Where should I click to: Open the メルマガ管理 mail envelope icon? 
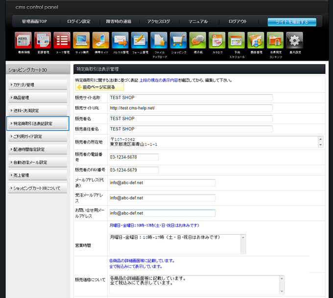pos(120,40)
